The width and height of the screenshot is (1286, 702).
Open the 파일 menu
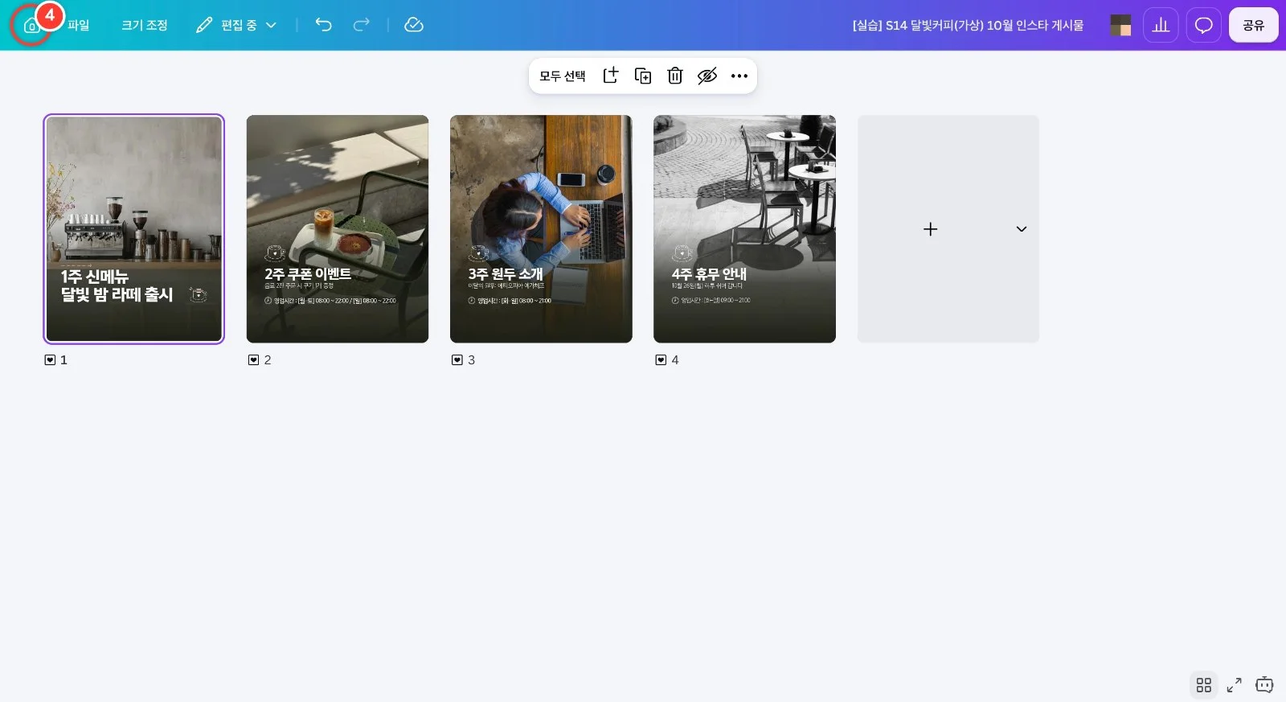pyautogui.click(x=79, y=25)
